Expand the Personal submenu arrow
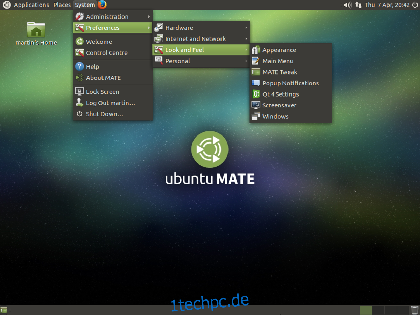Viewport: 420px width, 315px height. (x=246, y=61)
